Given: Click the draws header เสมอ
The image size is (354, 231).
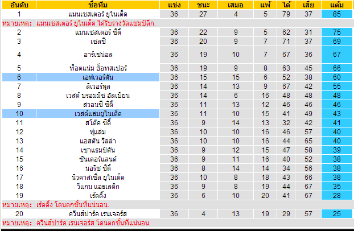Looking at the screenshot, I should tap(236, 5).
